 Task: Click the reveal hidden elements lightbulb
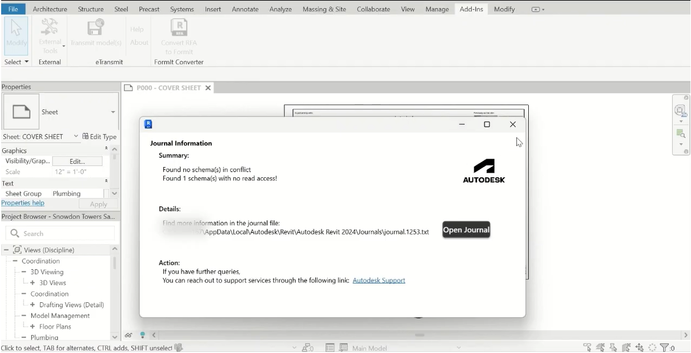point(143,335)
